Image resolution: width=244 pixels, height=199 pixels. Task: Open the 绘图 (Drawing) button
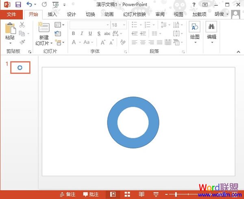click(195, 33)
